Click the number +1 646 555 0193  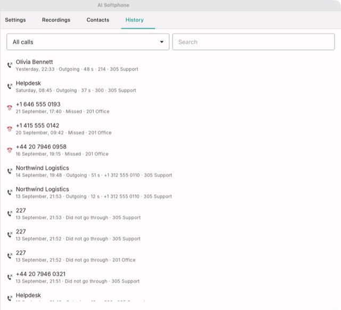tap(38, 105)
